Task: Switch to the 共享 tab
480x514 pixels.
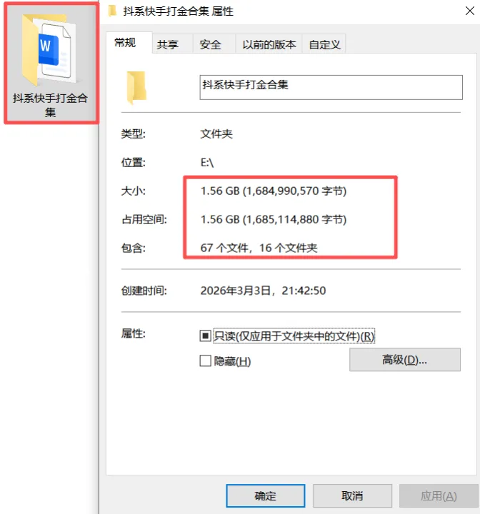Action: click(168, 44)
